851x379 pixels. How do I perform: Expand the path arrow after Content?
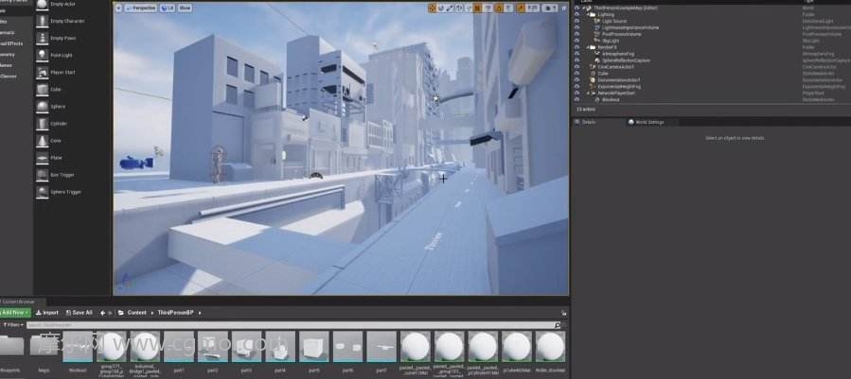pyautogui.click(x=151, y=313)
